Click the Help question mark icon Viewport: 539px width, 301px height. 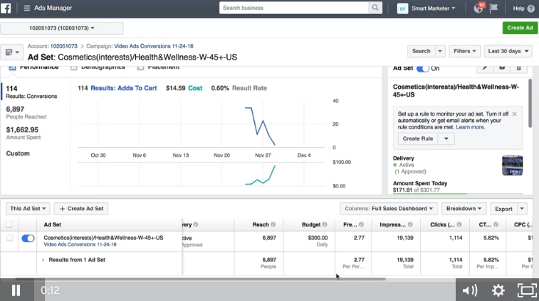click(x=530, y=9)
